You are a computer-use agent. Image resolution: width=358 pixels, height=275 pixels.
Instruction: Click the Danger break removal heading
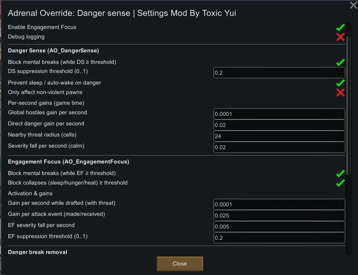[x=37, y=252]
